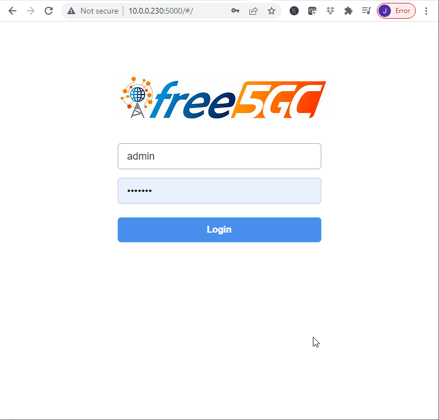Open Chrome three-dot menu
This screenshot has height=420, width=439.
(x=426, y=11)
